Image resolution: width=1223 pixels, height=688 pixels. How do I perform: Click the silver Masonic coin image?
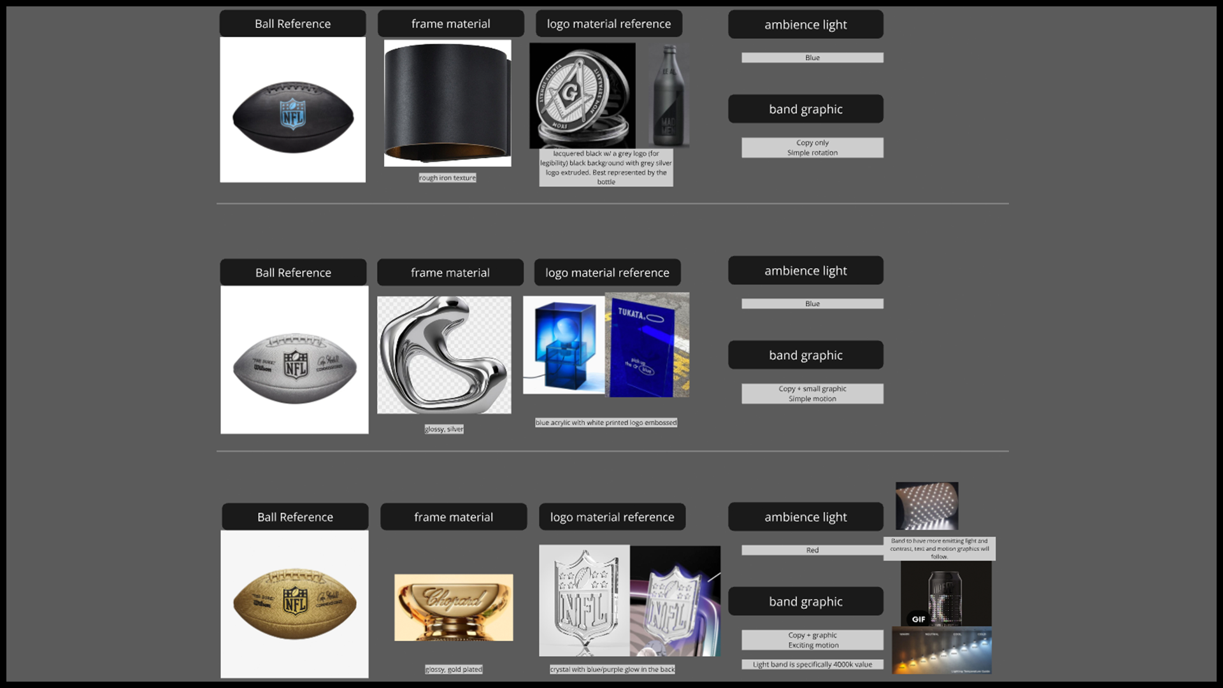coord(582,96)
